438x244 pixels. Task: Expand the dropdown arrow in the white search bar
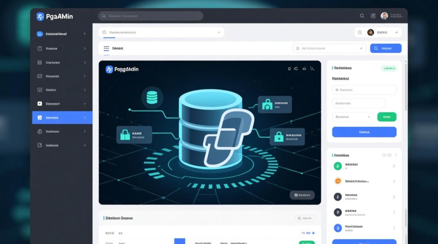pos(219,33)
